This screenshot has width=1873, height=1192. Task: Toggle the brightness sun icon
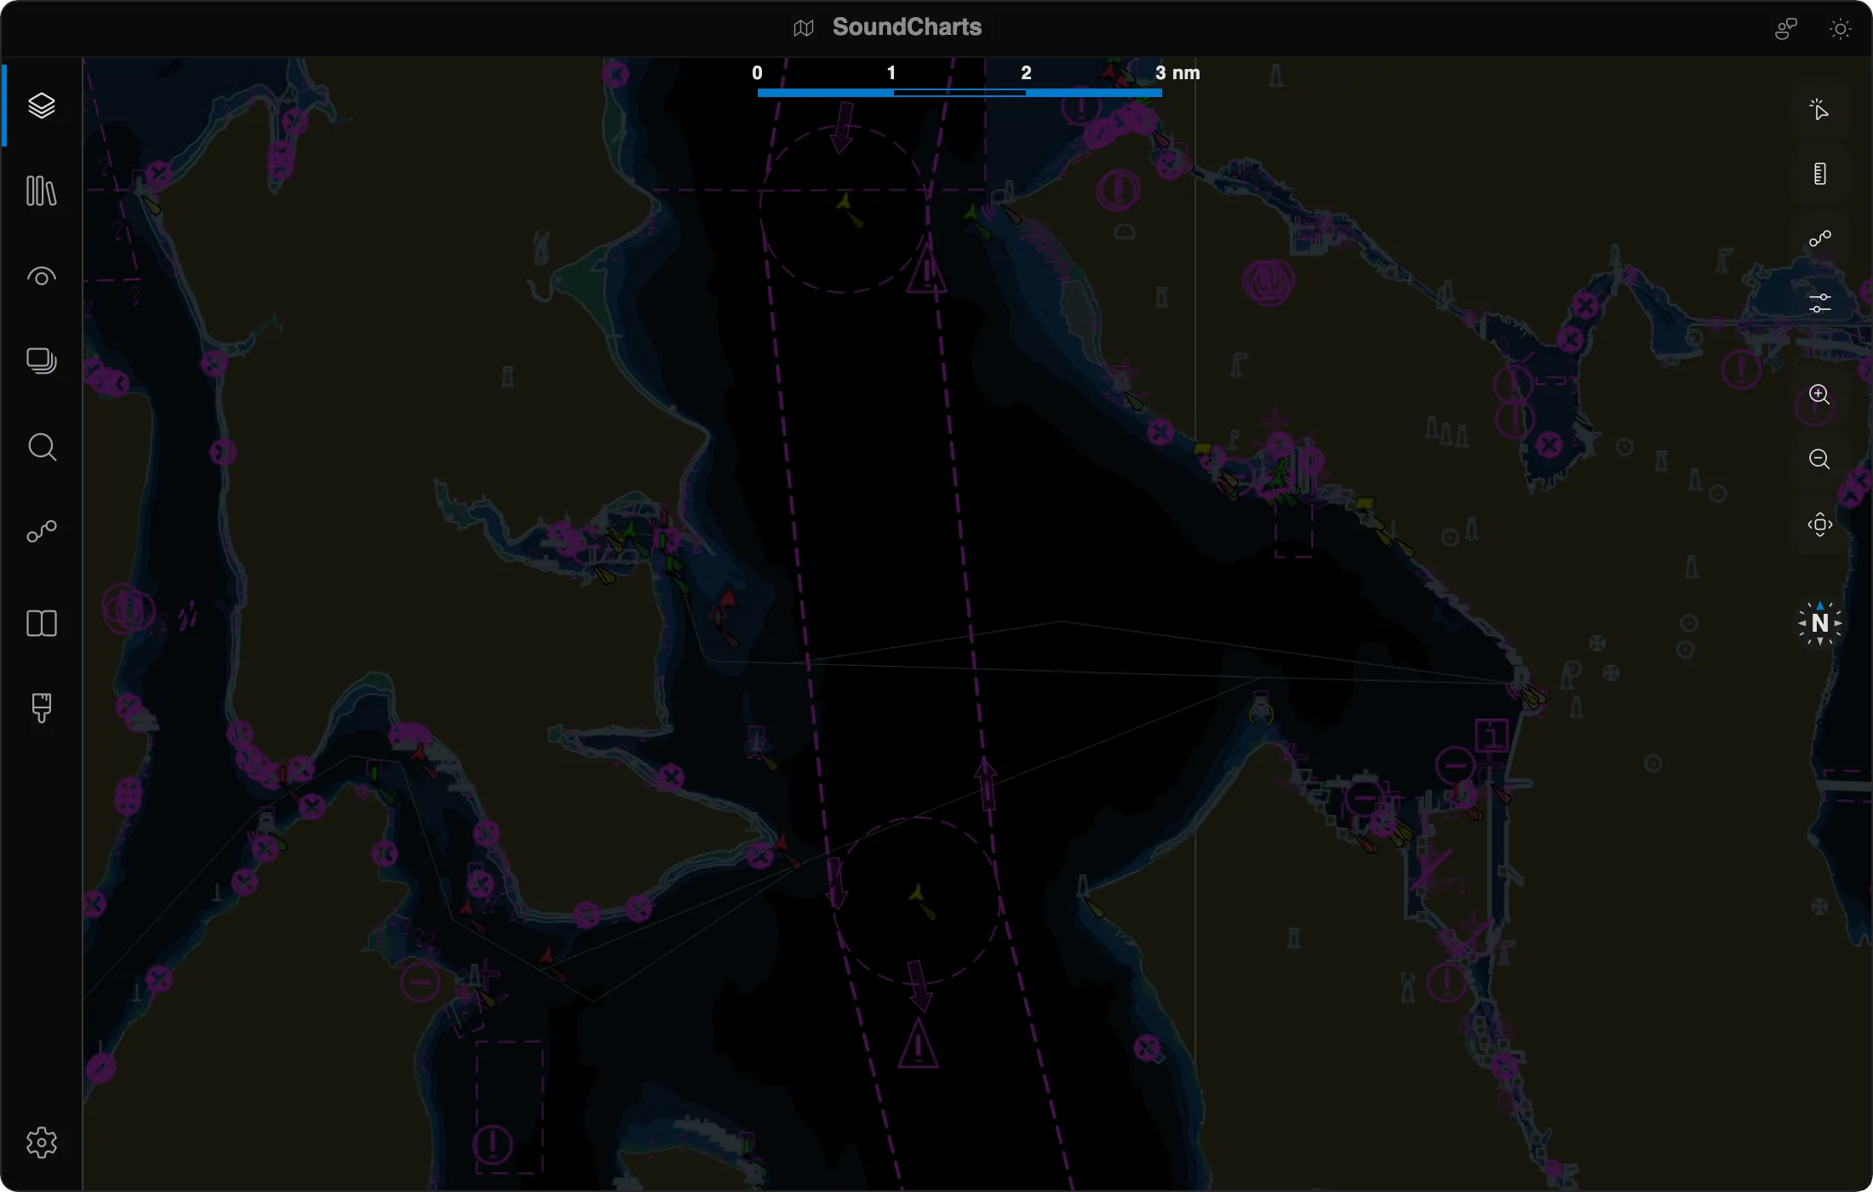1840,29
